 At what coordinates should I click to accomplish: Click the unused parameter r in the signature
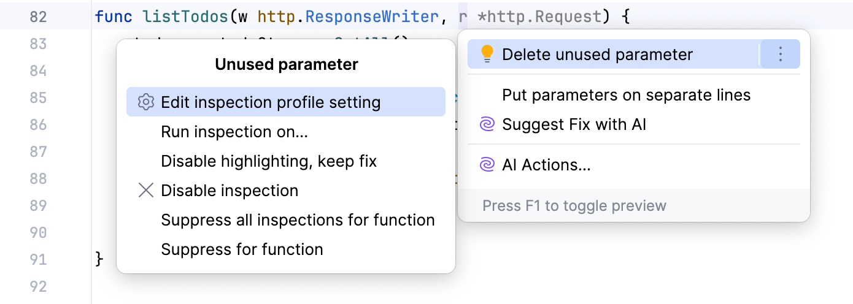[463, 17]
